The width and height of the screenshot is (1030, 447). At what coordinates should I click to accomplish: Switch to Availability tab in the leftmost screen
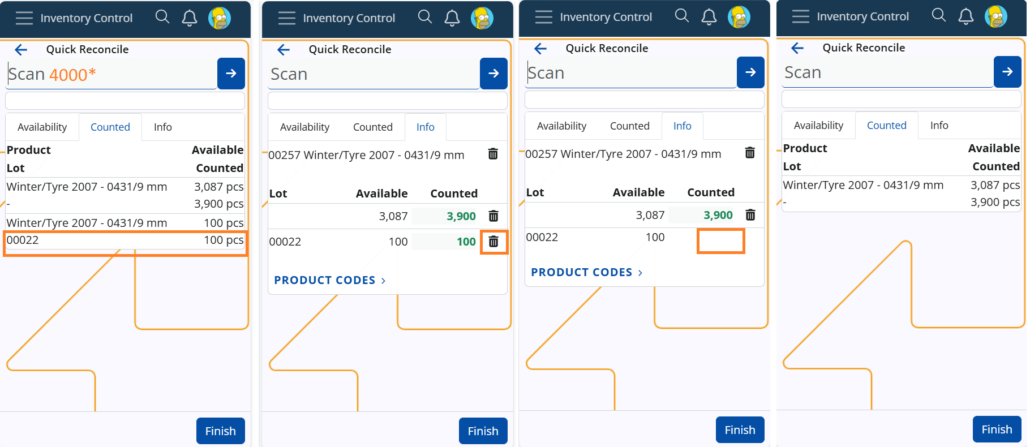point(42,127)
